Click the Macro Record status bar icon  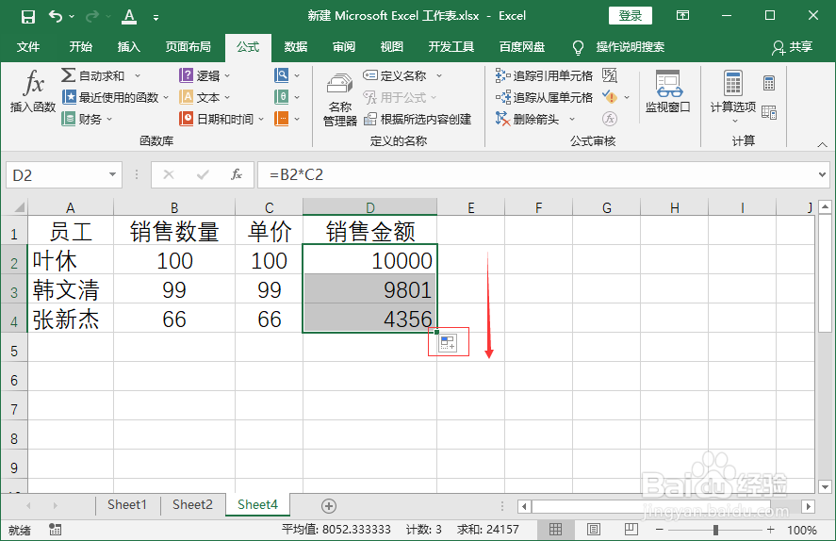[55, 530]
